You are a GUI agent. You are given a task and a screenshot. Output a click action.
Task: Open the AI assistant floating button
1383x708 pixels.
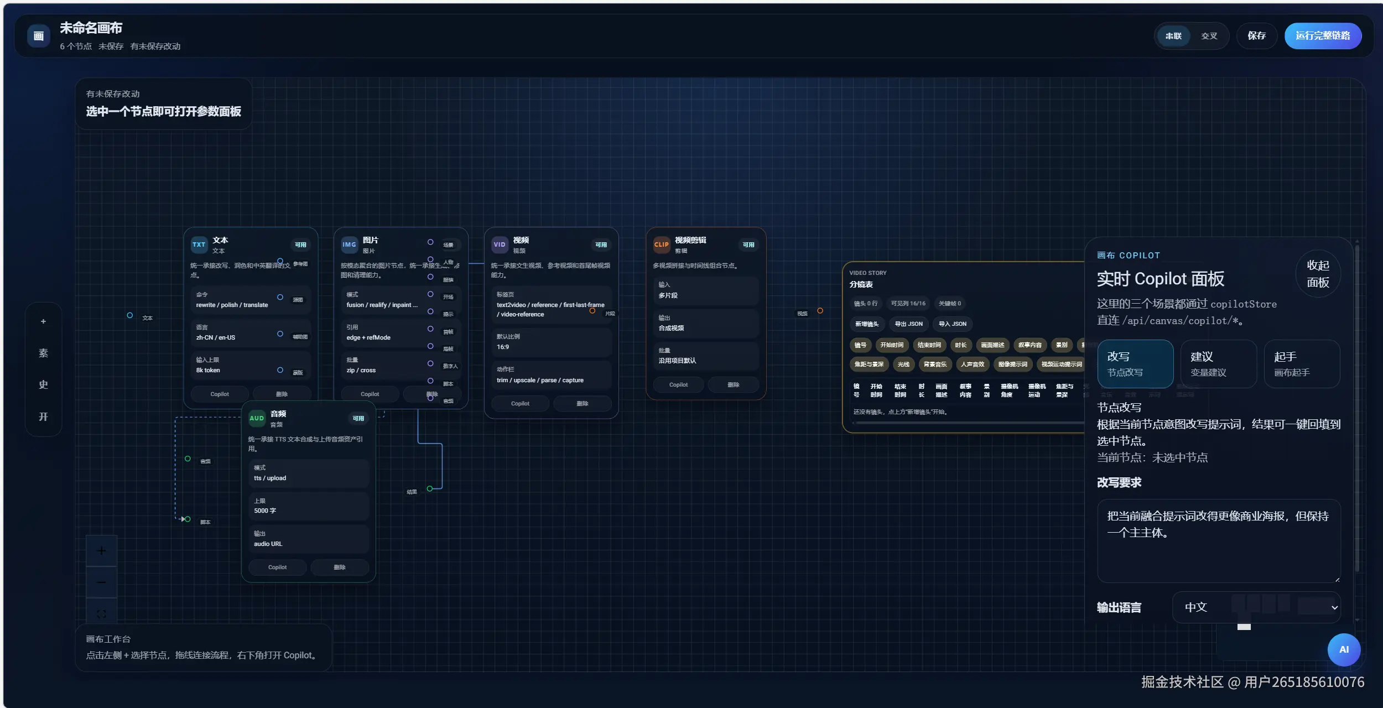point(1343,649)
